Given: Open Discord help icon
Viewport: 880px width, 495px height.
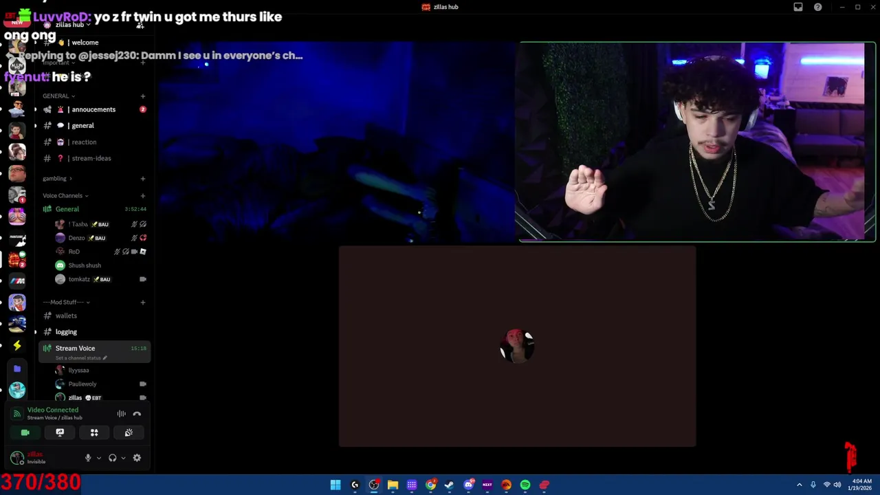Looking at the screenshot, I should click(x=818, y=7).
